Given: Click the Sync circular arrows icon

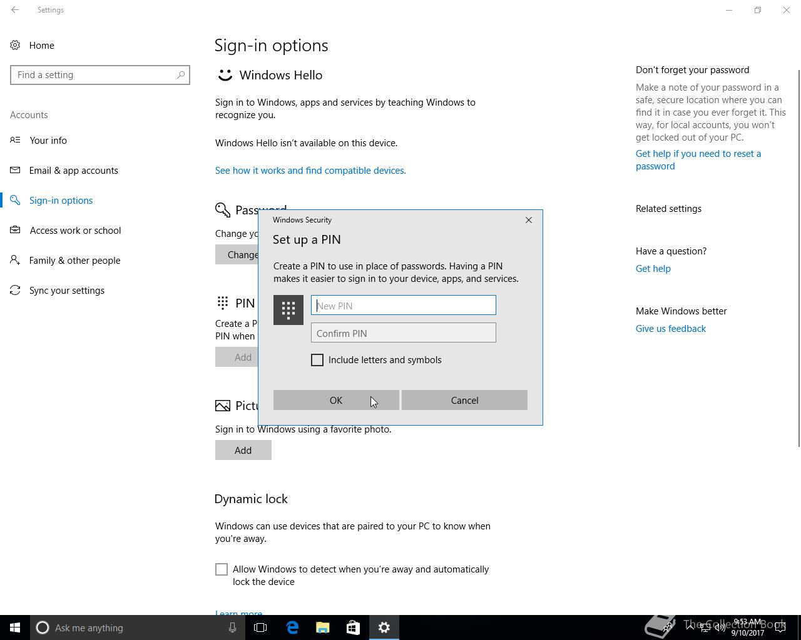Looking at the screenshot, I should (x=15, y=290).
